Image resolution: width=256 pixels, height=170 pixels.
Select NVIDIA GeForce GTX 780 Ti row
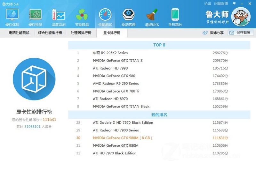point(159,91)
